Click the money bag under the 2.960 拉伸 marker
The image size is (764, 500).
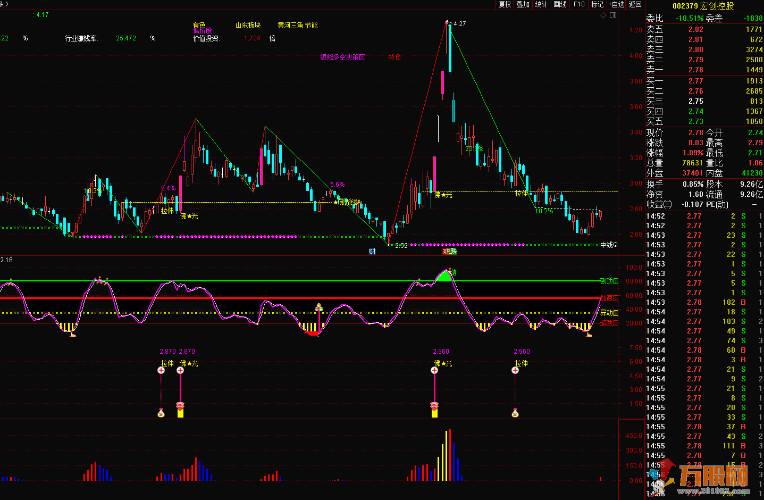pos(515,412)
